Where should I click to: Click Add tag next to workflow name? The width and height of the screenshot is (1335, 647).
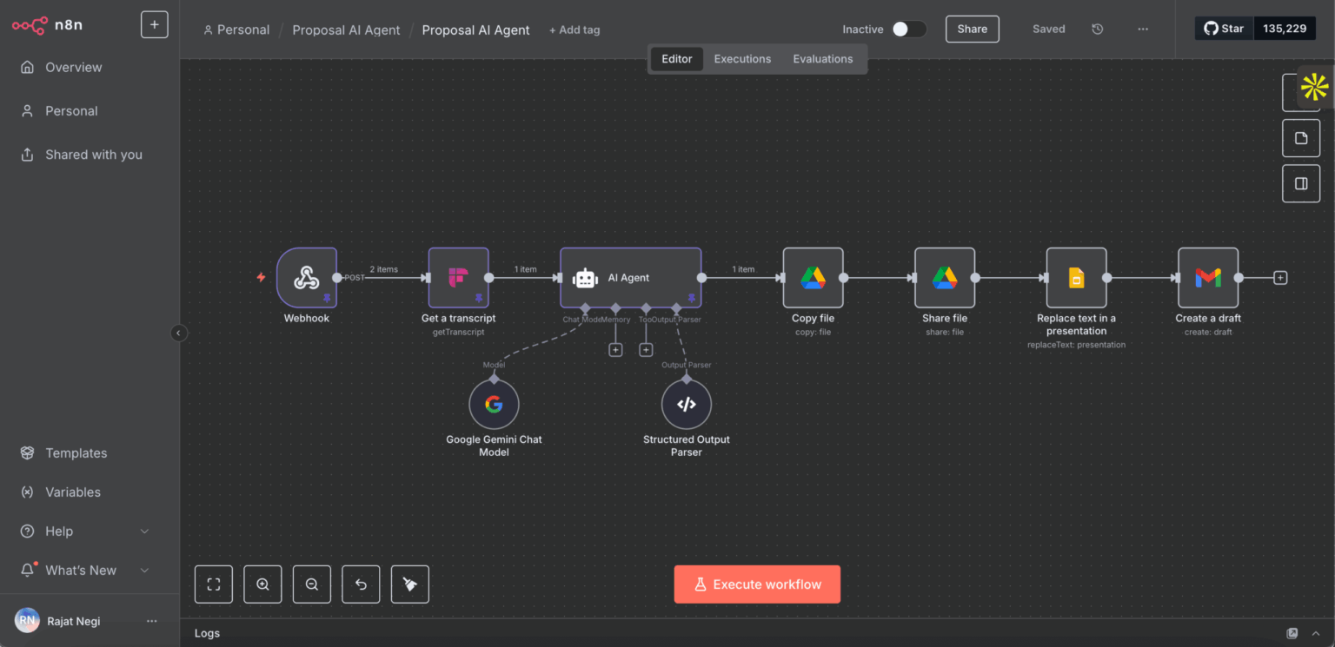pyautogui.click(x=575, y=30)
